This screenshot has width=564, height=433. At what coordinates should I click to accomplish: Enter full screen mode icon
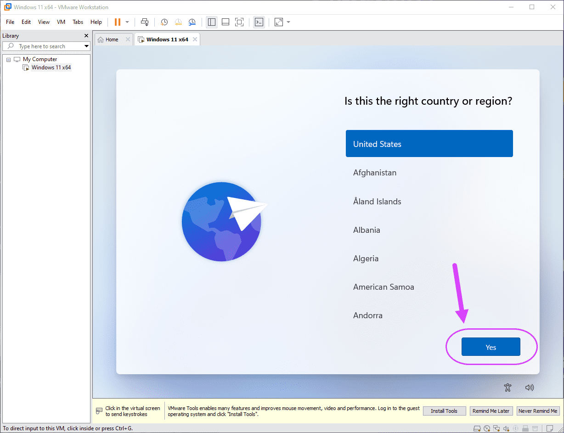(239, 22)
